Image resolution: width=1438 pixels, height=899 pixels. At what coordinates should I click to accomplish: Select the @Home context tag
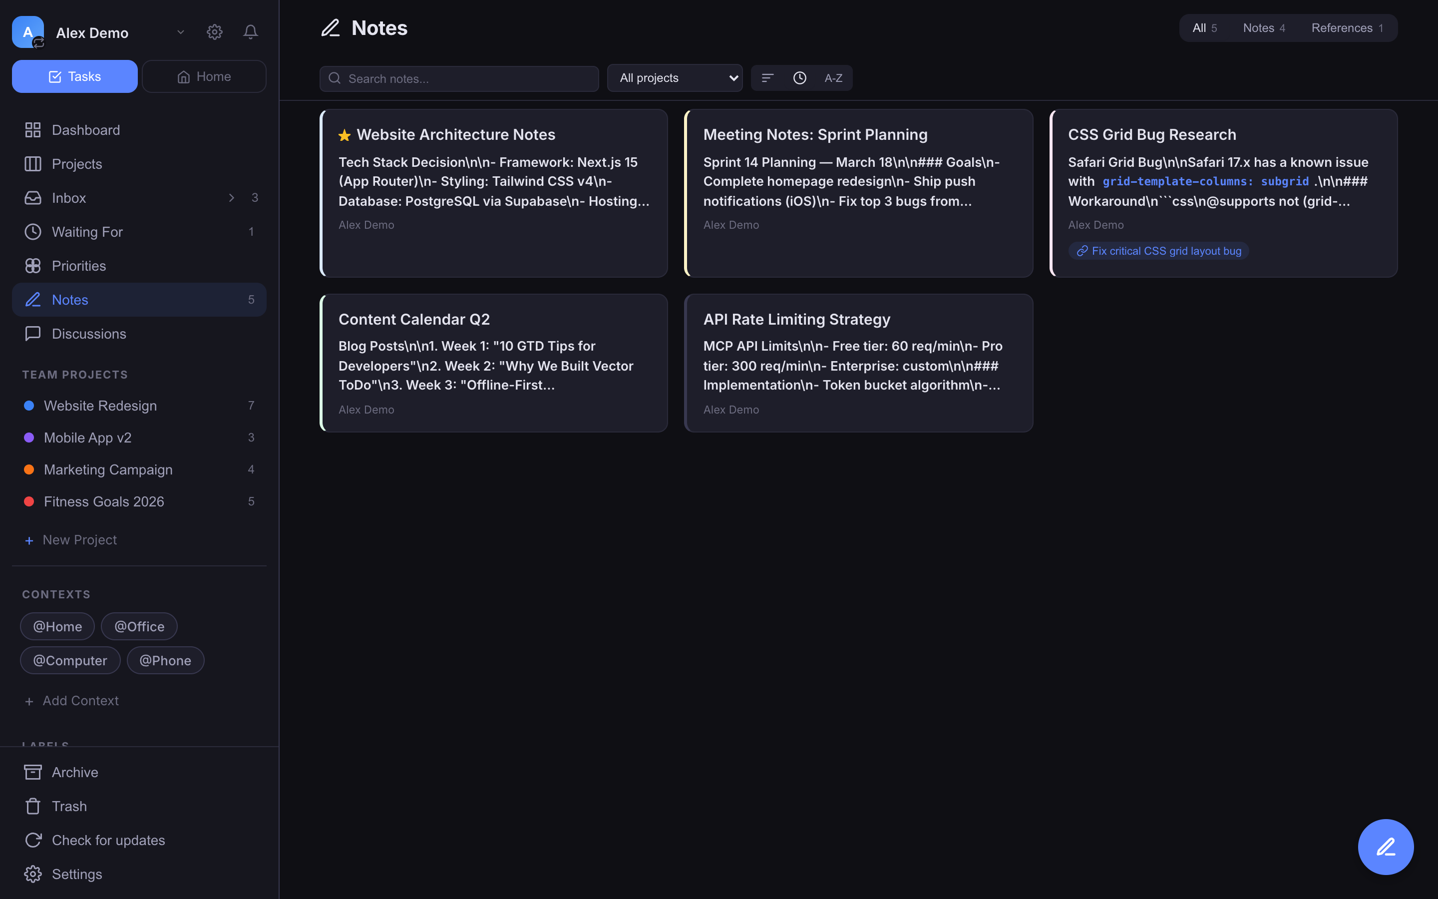(x=57, y=626)
